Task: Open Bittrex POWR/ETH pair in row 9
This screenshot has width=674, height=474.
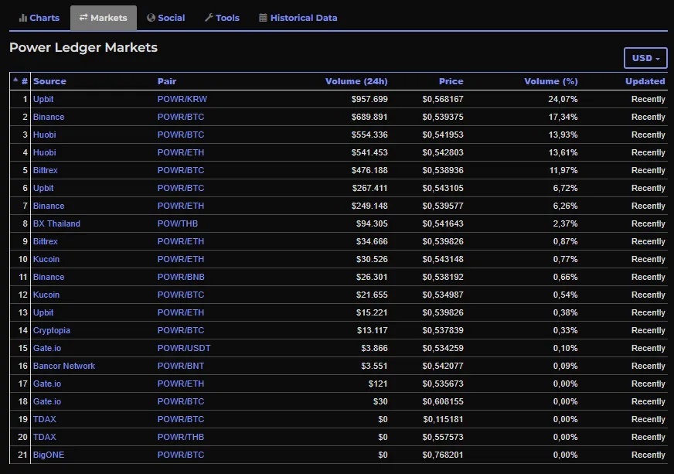Action: pos(181,241)
